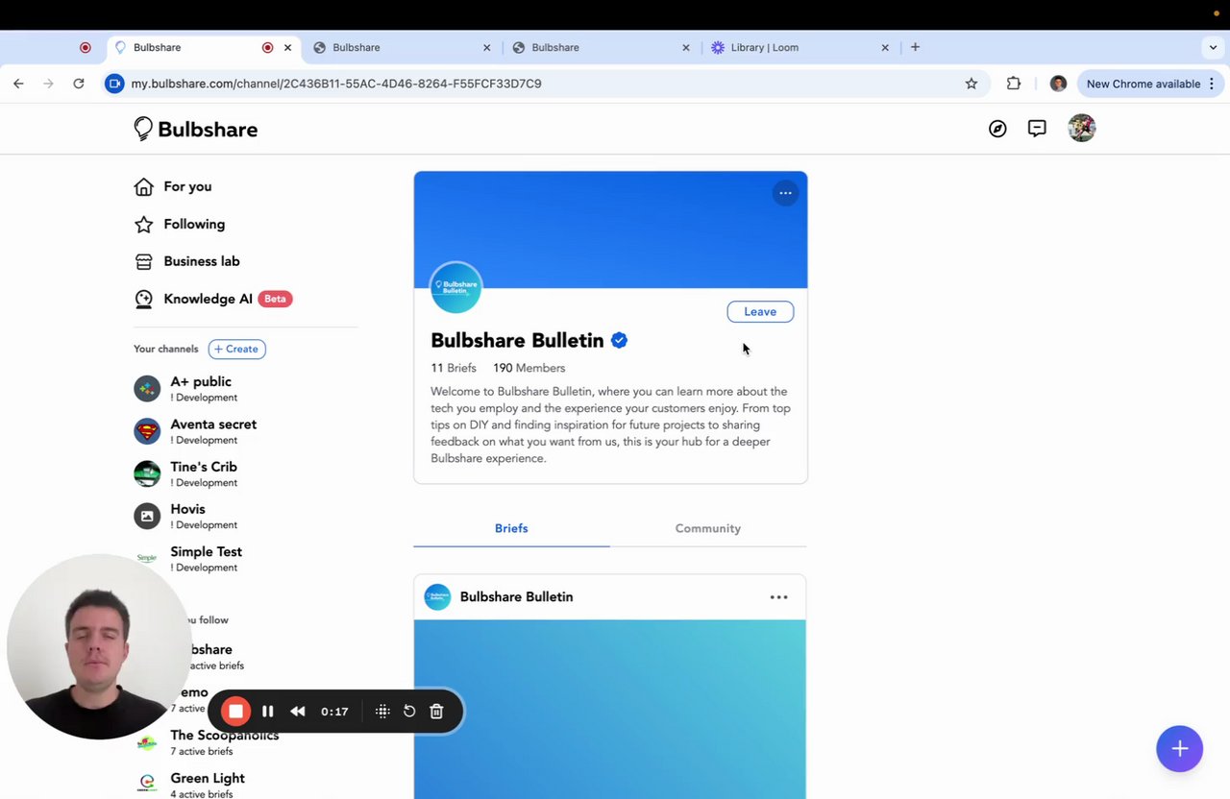The height and width of the screenshot is (799, 1230).
Task: View the 190 Members count
Action: [529, 368]
